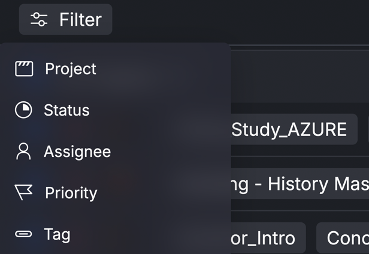Click the cut-off chip right of Study_AZURE
The height and width of the screenshot is (254, 369).
[x=368, y=129]
